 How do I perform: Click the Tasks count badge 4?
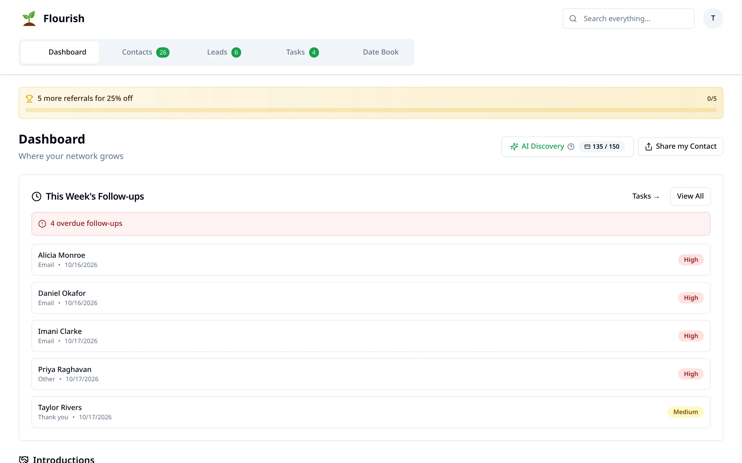click(314, 52)
